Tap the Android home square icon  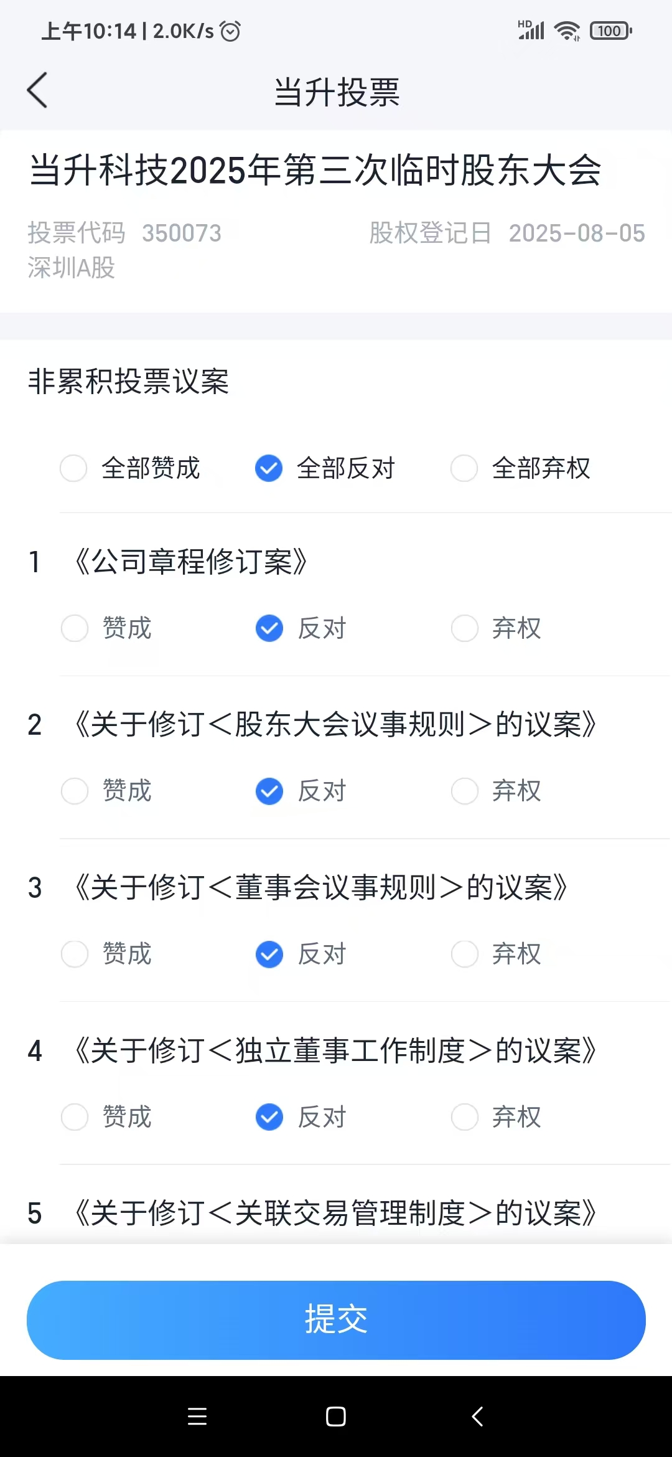coord(336,1417)
